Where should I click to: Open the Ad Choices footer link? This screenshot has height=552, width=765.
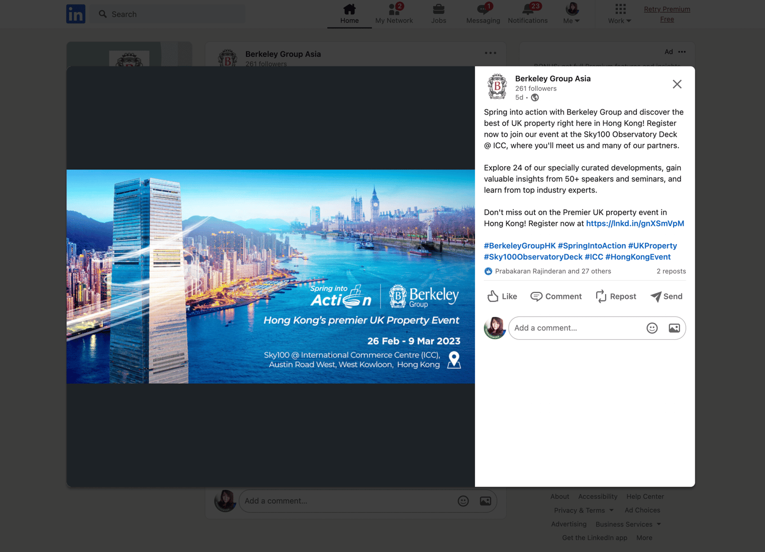(642, 511)
